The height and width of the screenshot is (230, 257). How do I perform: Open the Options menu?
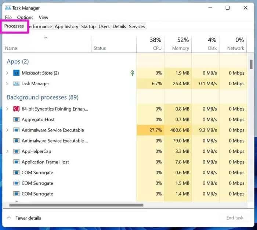(25, 17)
